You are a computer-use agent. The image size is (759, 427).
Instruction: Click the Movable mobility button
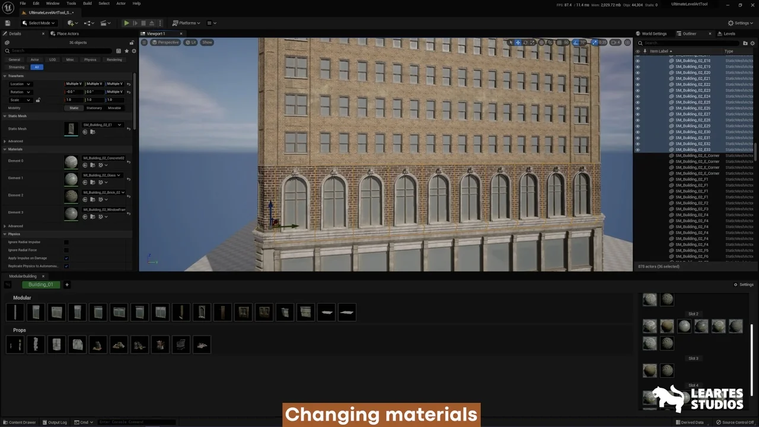point(114,108)
